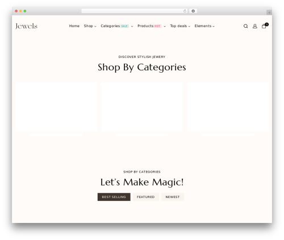Click the red close window button

coord(16,11)
